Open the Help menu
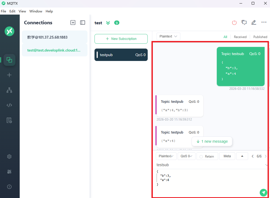The image size is (270, 198). (49, 11)
